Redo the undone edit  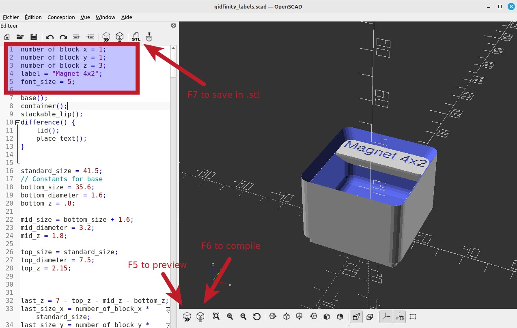tap(63, 37)
